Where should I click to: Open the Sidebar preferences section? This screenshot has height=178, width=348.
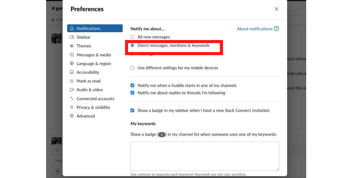pyautogui.click(x=95, y=37)
